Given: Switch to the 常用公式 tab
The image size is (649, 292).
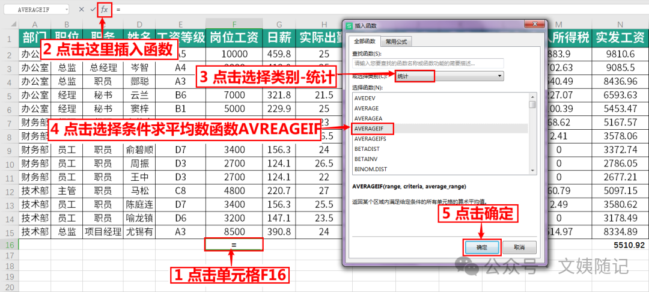Looking at the screenshot, I should pos(396,41).
